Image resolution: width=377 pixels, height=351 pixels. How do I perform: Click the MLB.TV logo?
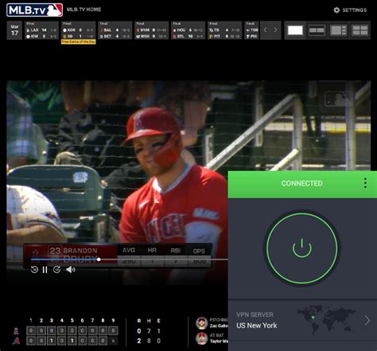point(35,10)
